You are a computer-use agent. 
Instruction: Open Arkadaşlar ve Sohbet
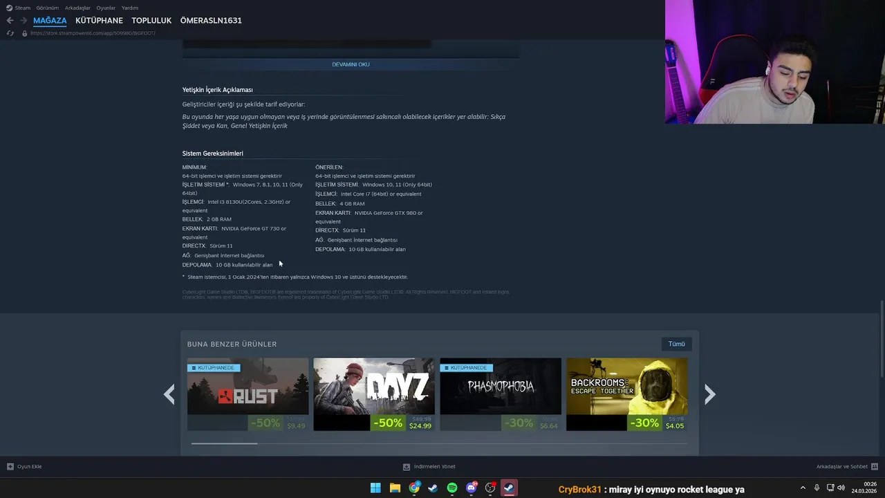point(847,467)
